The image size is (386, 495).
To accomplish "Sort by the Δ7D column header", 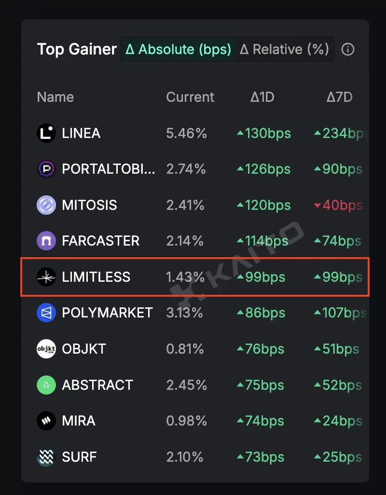I will point(339,97).
